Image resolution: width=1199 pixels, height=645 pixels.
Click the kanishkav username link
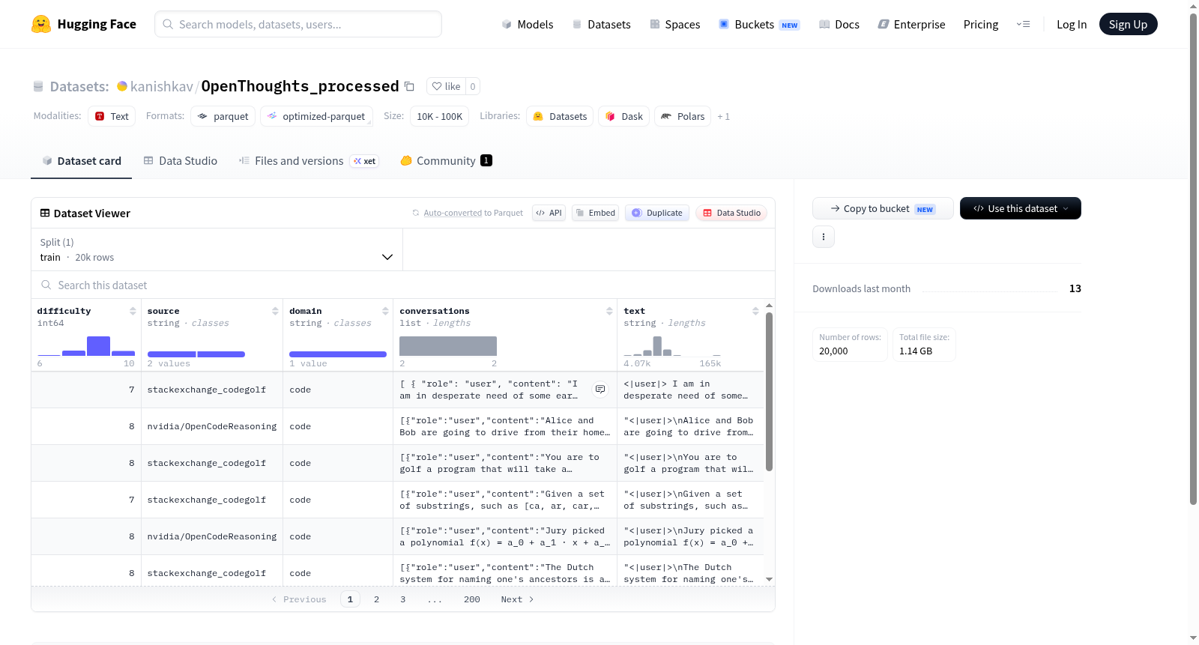tap(162, 86)
